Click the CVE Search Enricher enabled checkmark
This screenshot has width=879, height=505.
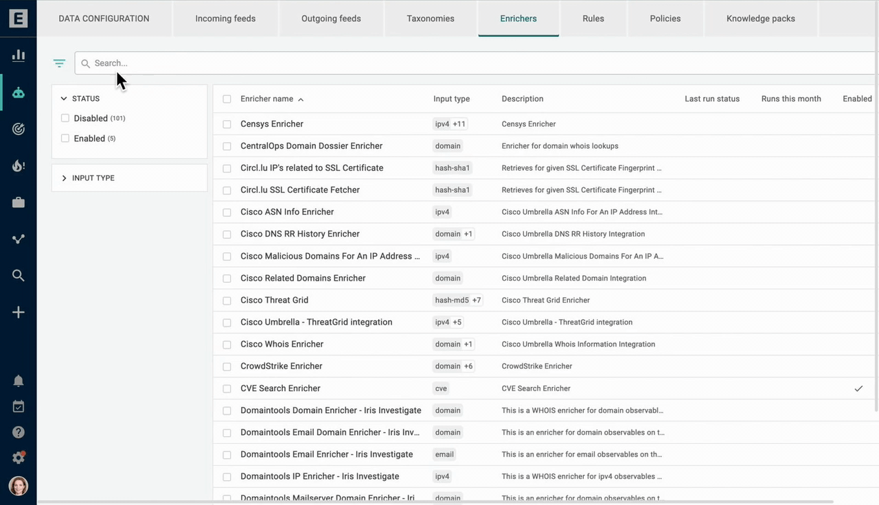858,388
